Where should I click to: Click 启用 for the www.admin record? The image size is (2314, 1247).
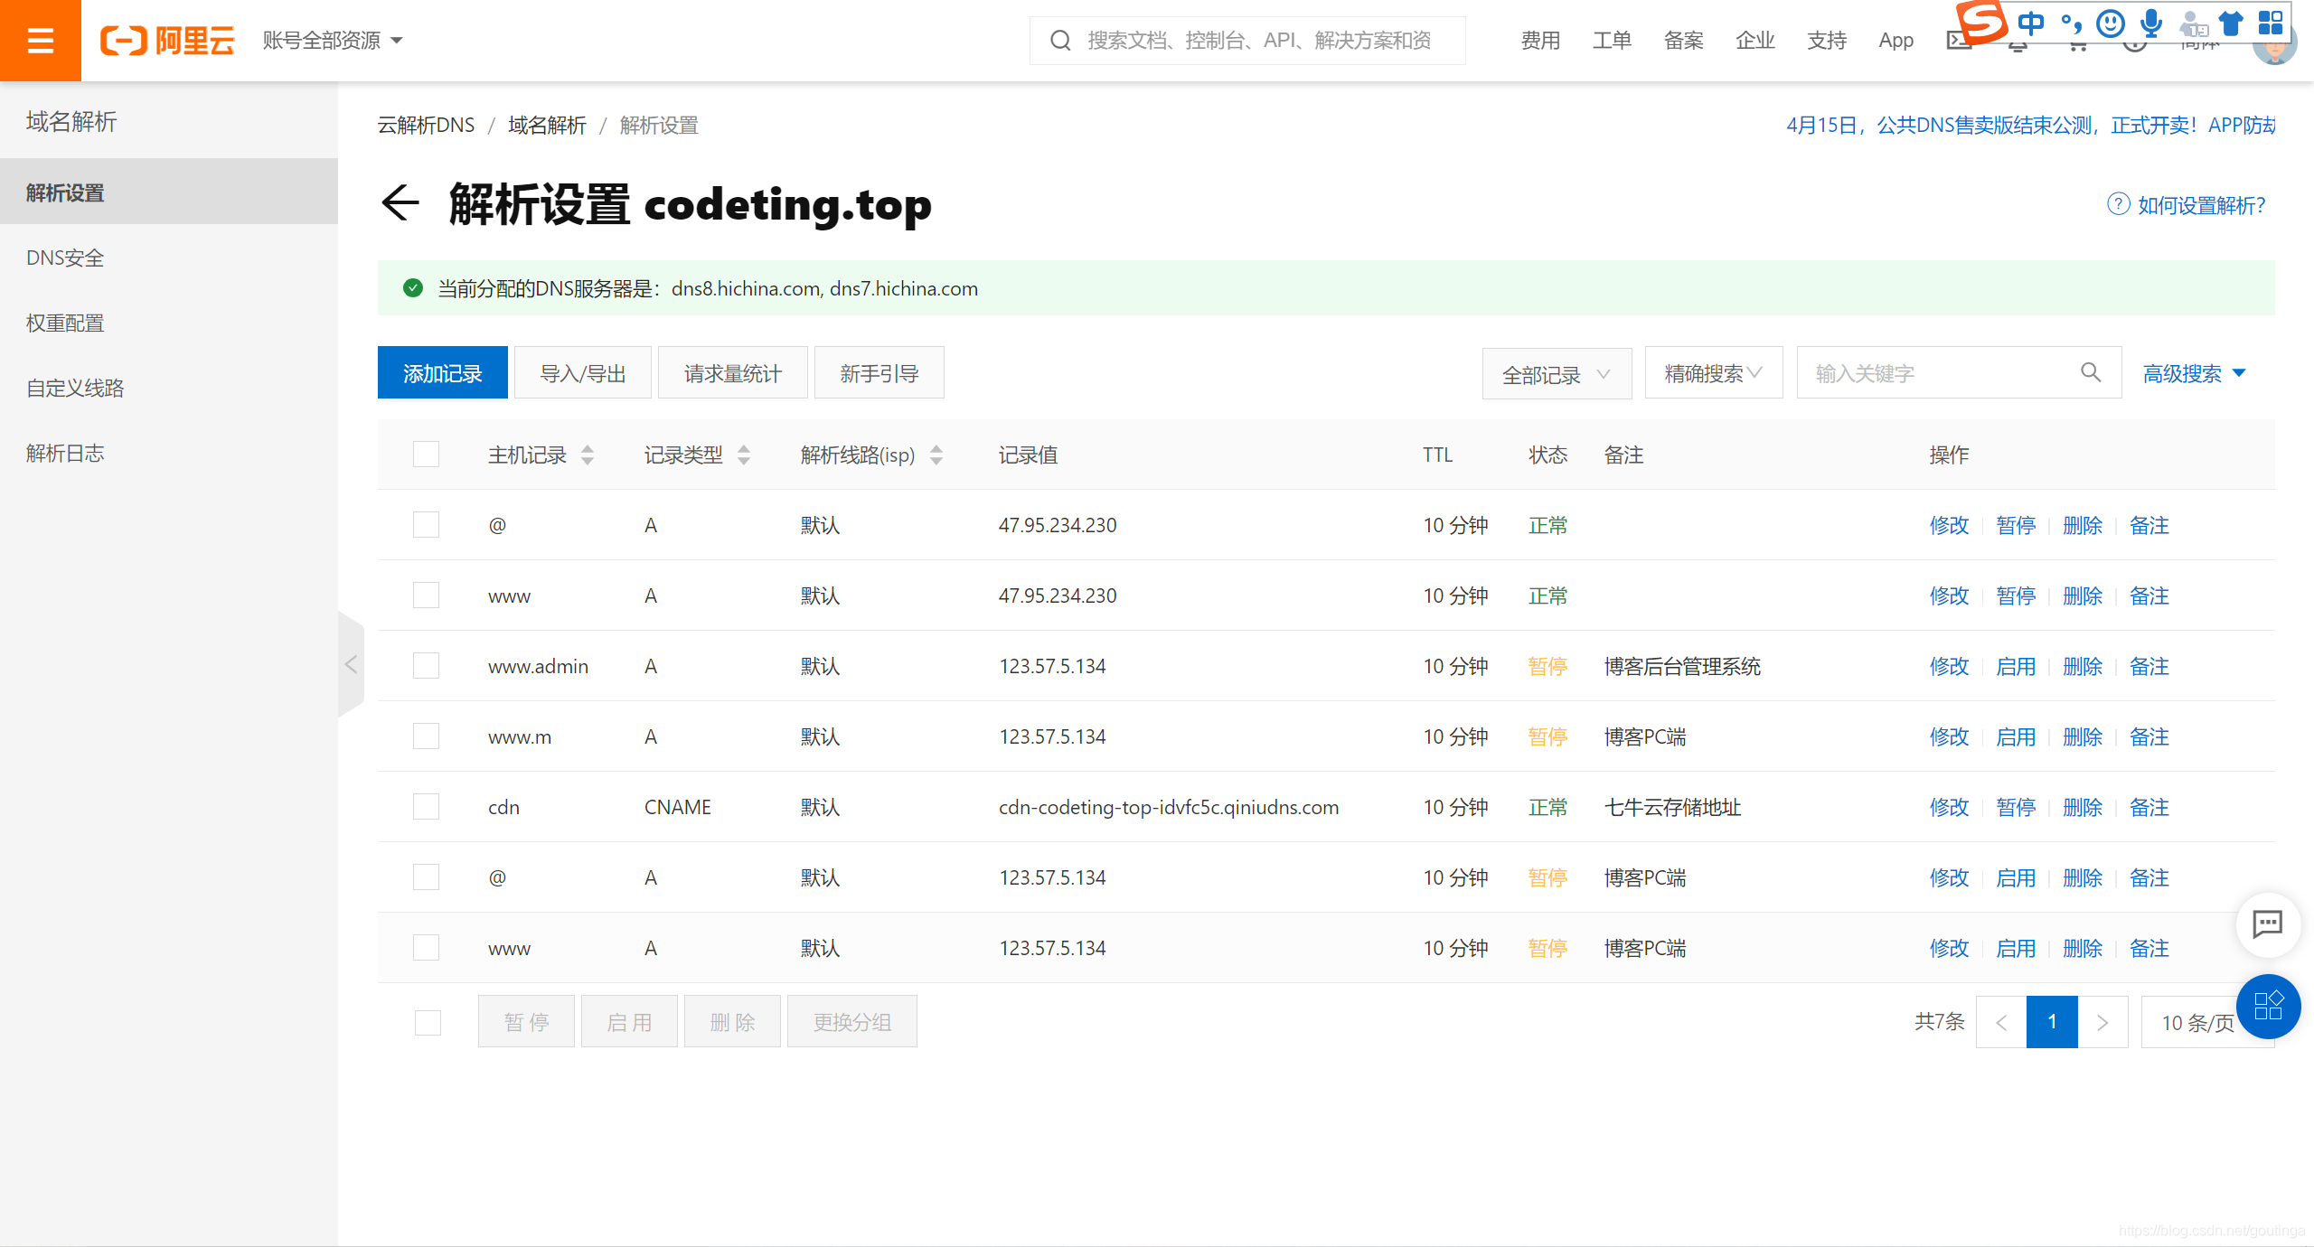click(x=2016, y=666)
